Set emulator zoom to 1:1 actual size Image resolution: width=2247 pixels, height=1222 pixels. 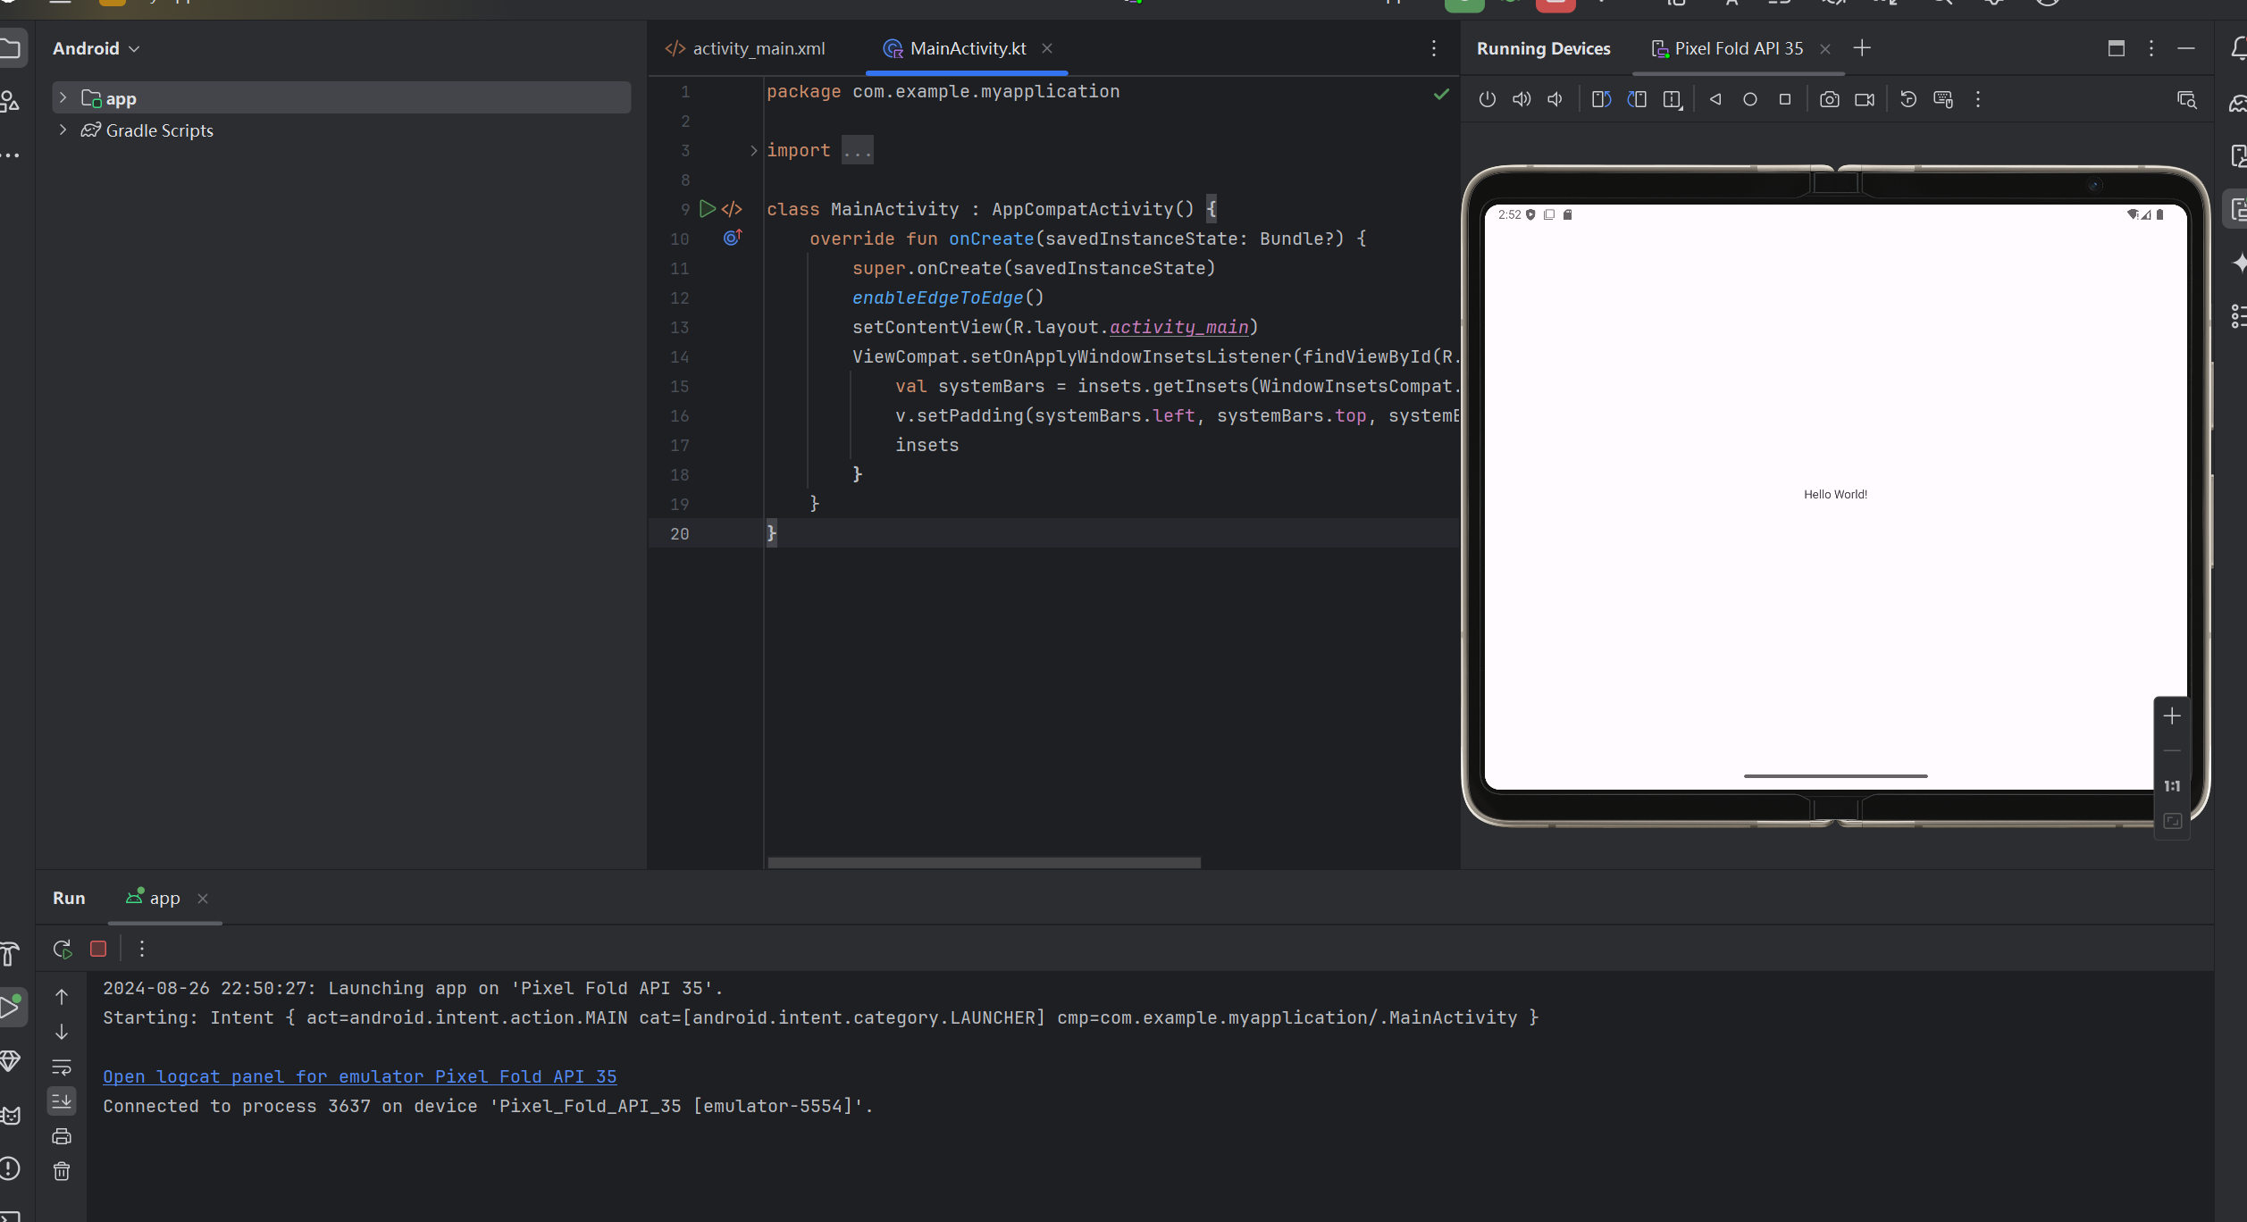pyautogui.click(x=2172, y=786)
